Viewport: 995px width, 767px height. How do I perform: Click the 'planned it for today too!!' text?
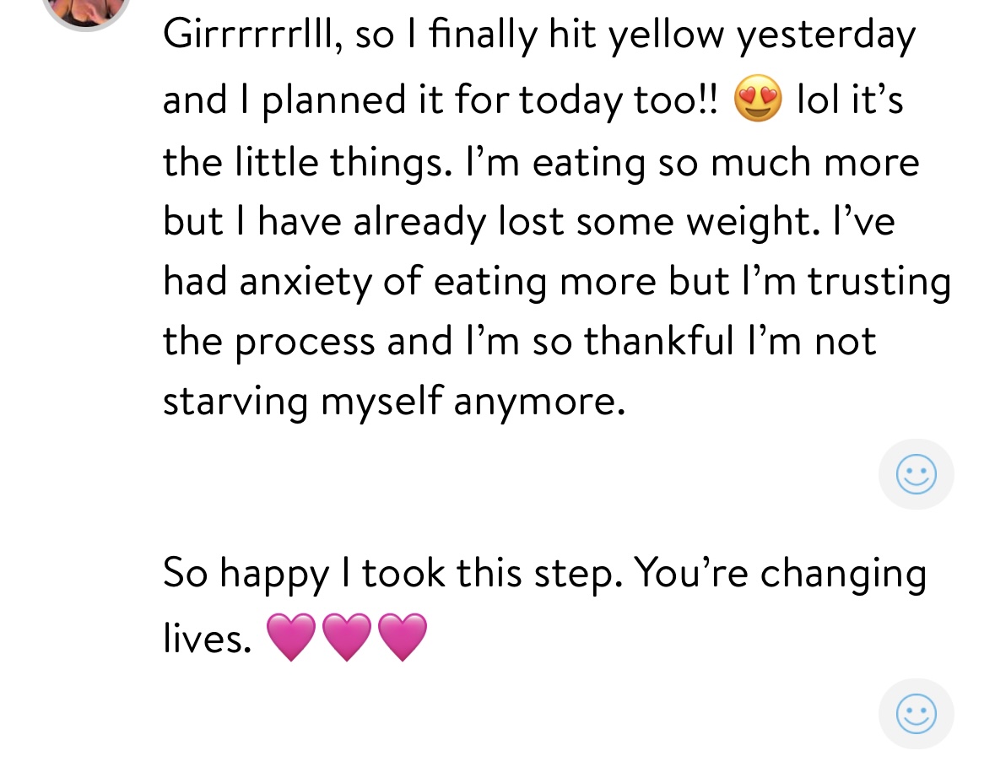(489, 101)
